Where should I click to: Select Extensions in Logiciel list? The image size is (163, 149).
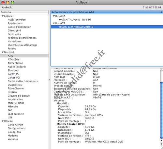(14, 34)
